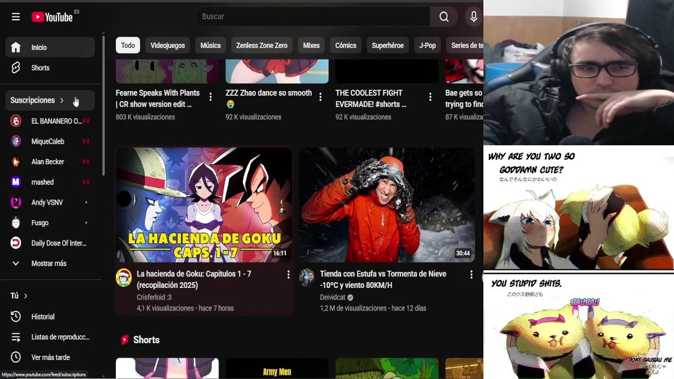Viewport: 674px width, 379px height.
Task: Select the Mixes filter chip
Action: [x=311, y=45]
